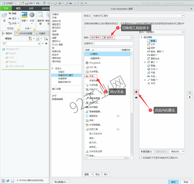The image size is (194, 184).
Task: Click the 取消 cancel button
Action: [x=186, y=182]
